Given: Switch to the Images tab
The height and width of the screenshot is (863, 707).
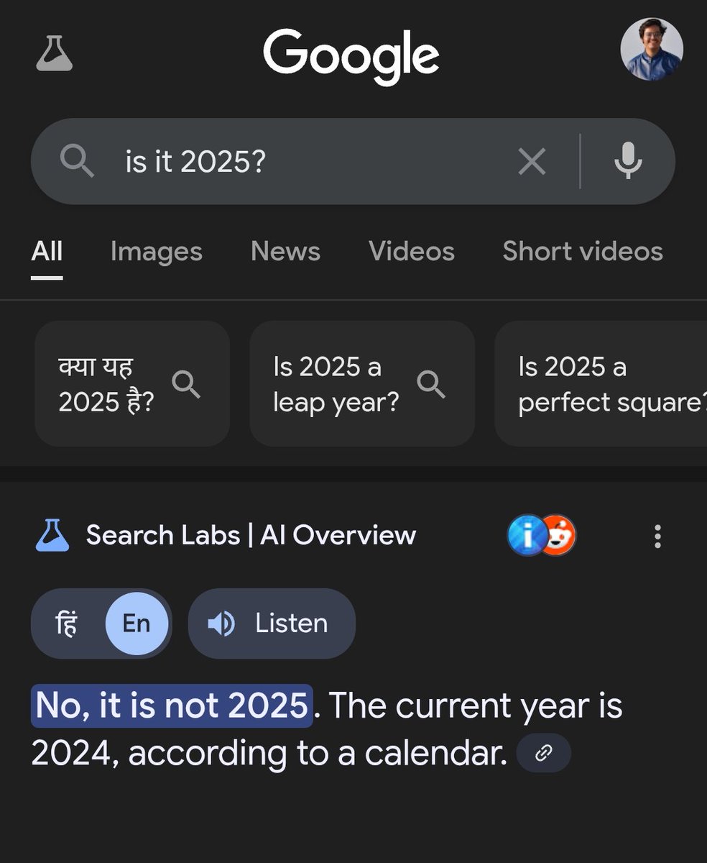Looking at the screenshot, I should click(157, 252).
